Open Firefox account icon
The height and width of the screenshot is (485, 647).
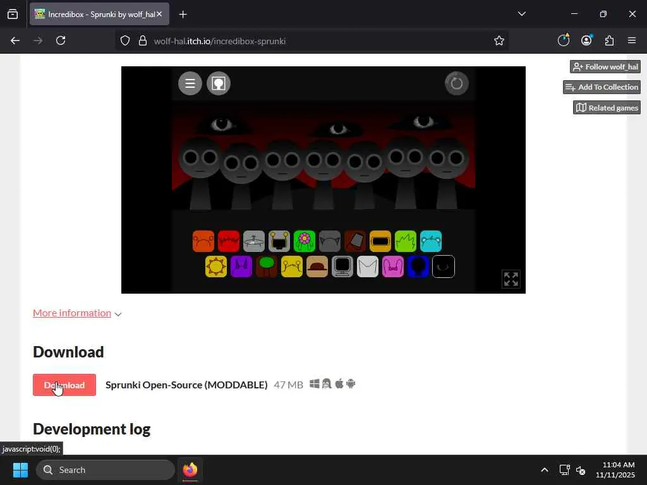click(586, 40)
